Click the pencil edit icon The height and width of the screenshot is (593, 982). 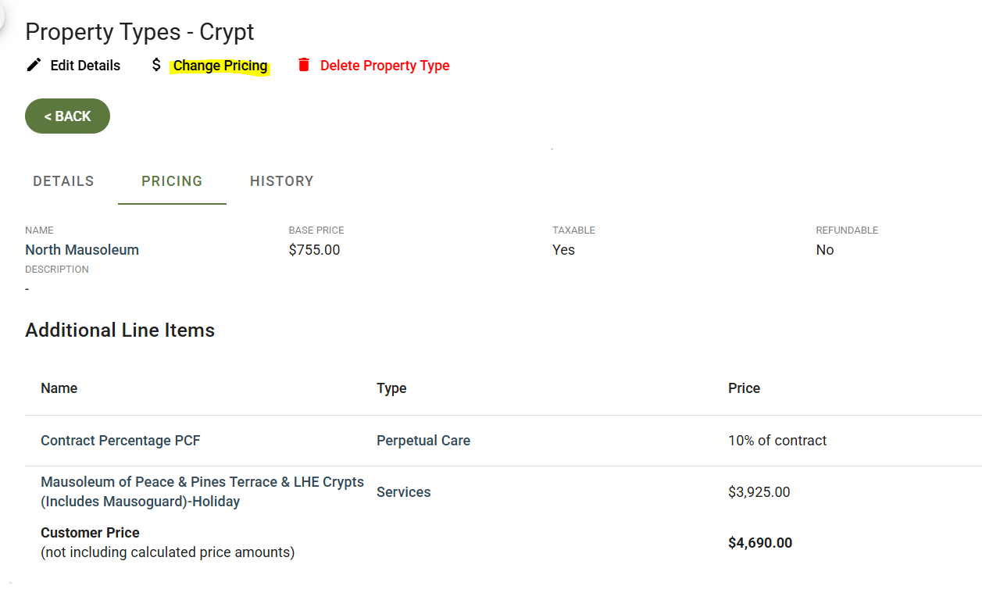(x=34, y=65)
